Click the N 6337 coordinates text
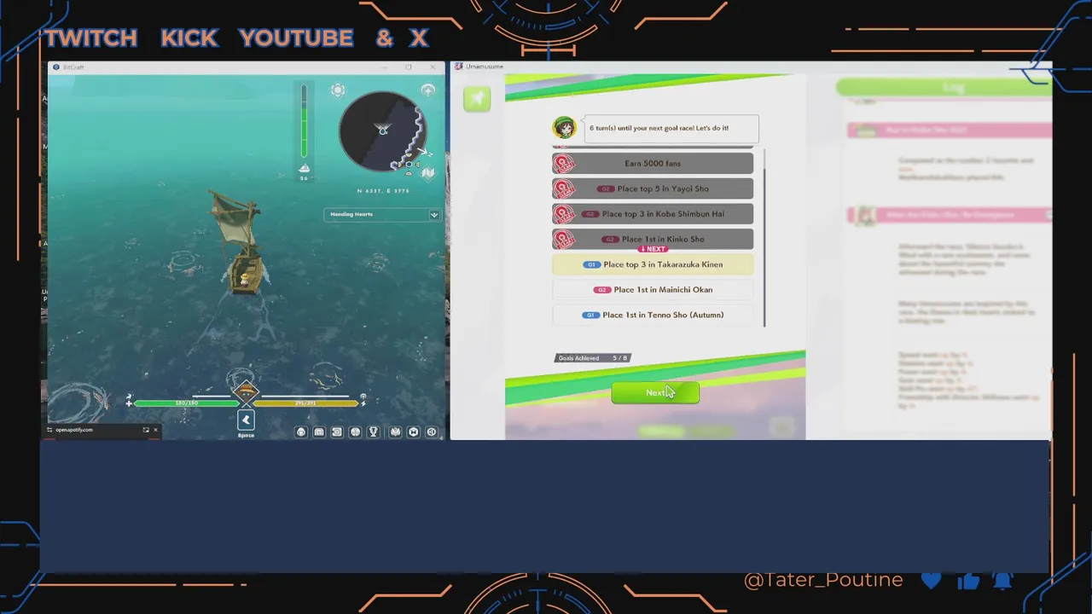This screenshot has width=1092, height=614. tap(383, 191)
